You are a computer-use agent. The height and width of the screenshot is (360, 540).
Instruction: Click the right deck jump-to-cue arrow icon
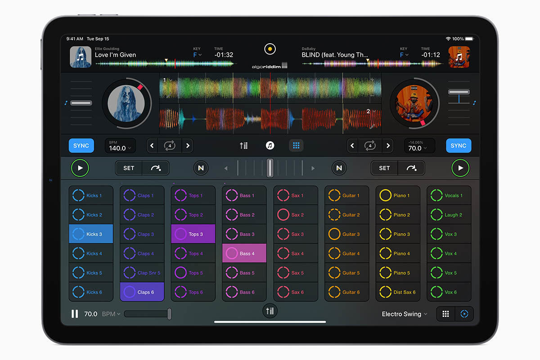411,168
